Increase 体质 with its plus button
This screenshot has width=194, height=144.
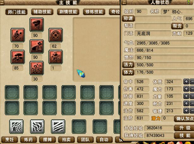coord(186,82)
